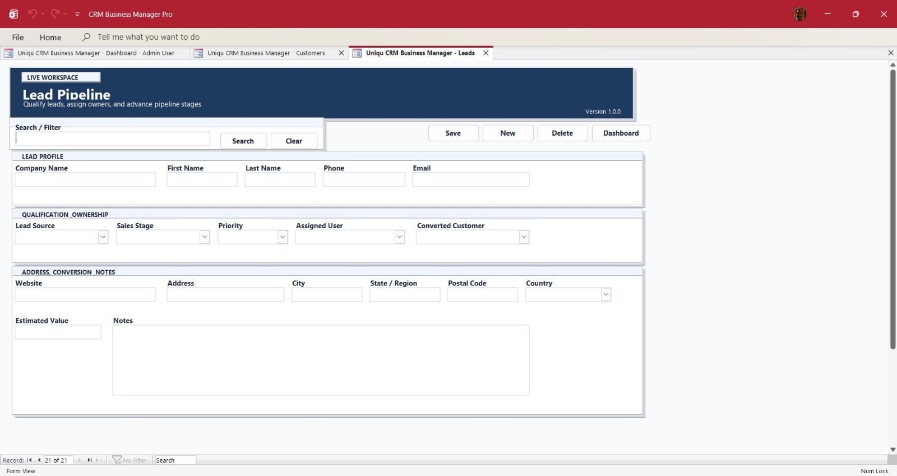This screenshot has width=897, height=476.
Task: Click the Delete button
Action: tap(562, 133)
